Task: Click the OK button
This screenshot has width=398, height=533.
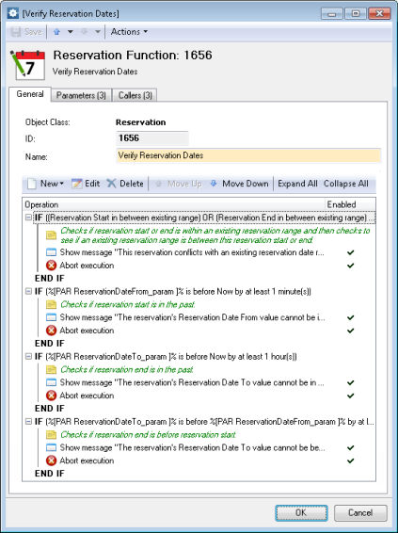Action: [301, 512]
